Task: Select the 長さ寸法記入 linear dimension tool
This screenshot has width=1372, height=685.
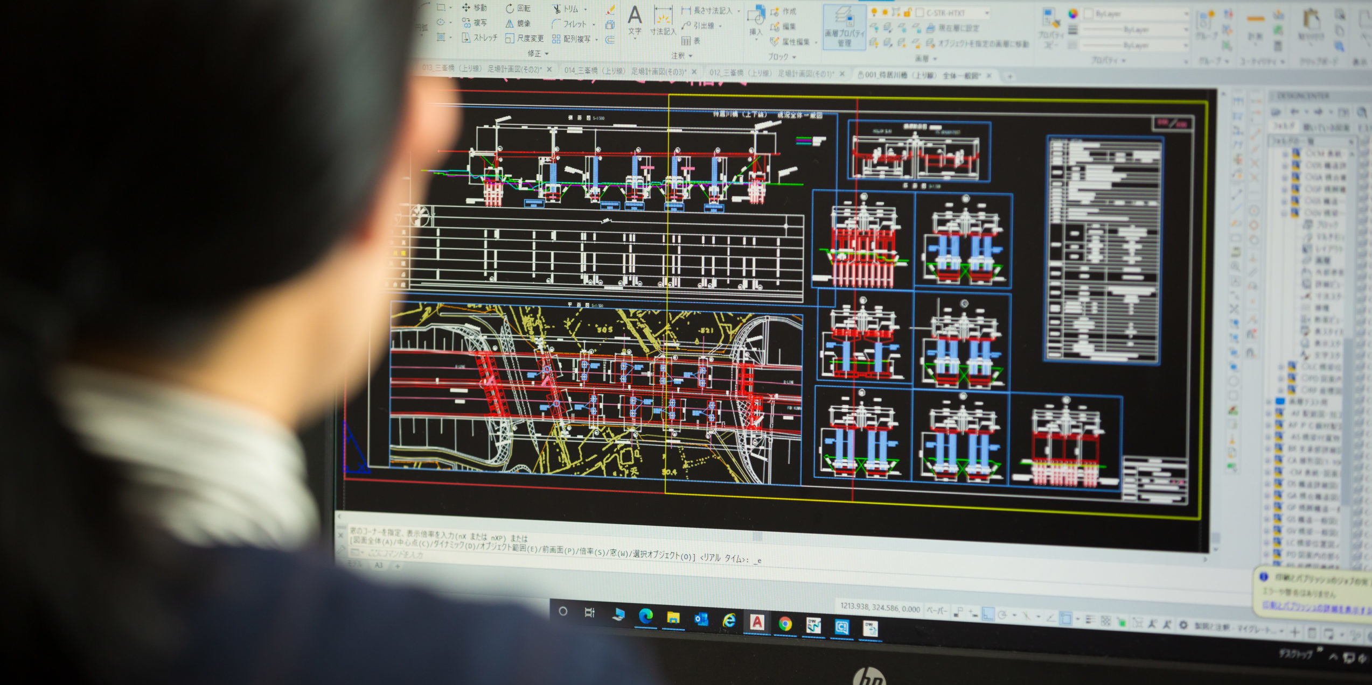Action: coord(707,11)
